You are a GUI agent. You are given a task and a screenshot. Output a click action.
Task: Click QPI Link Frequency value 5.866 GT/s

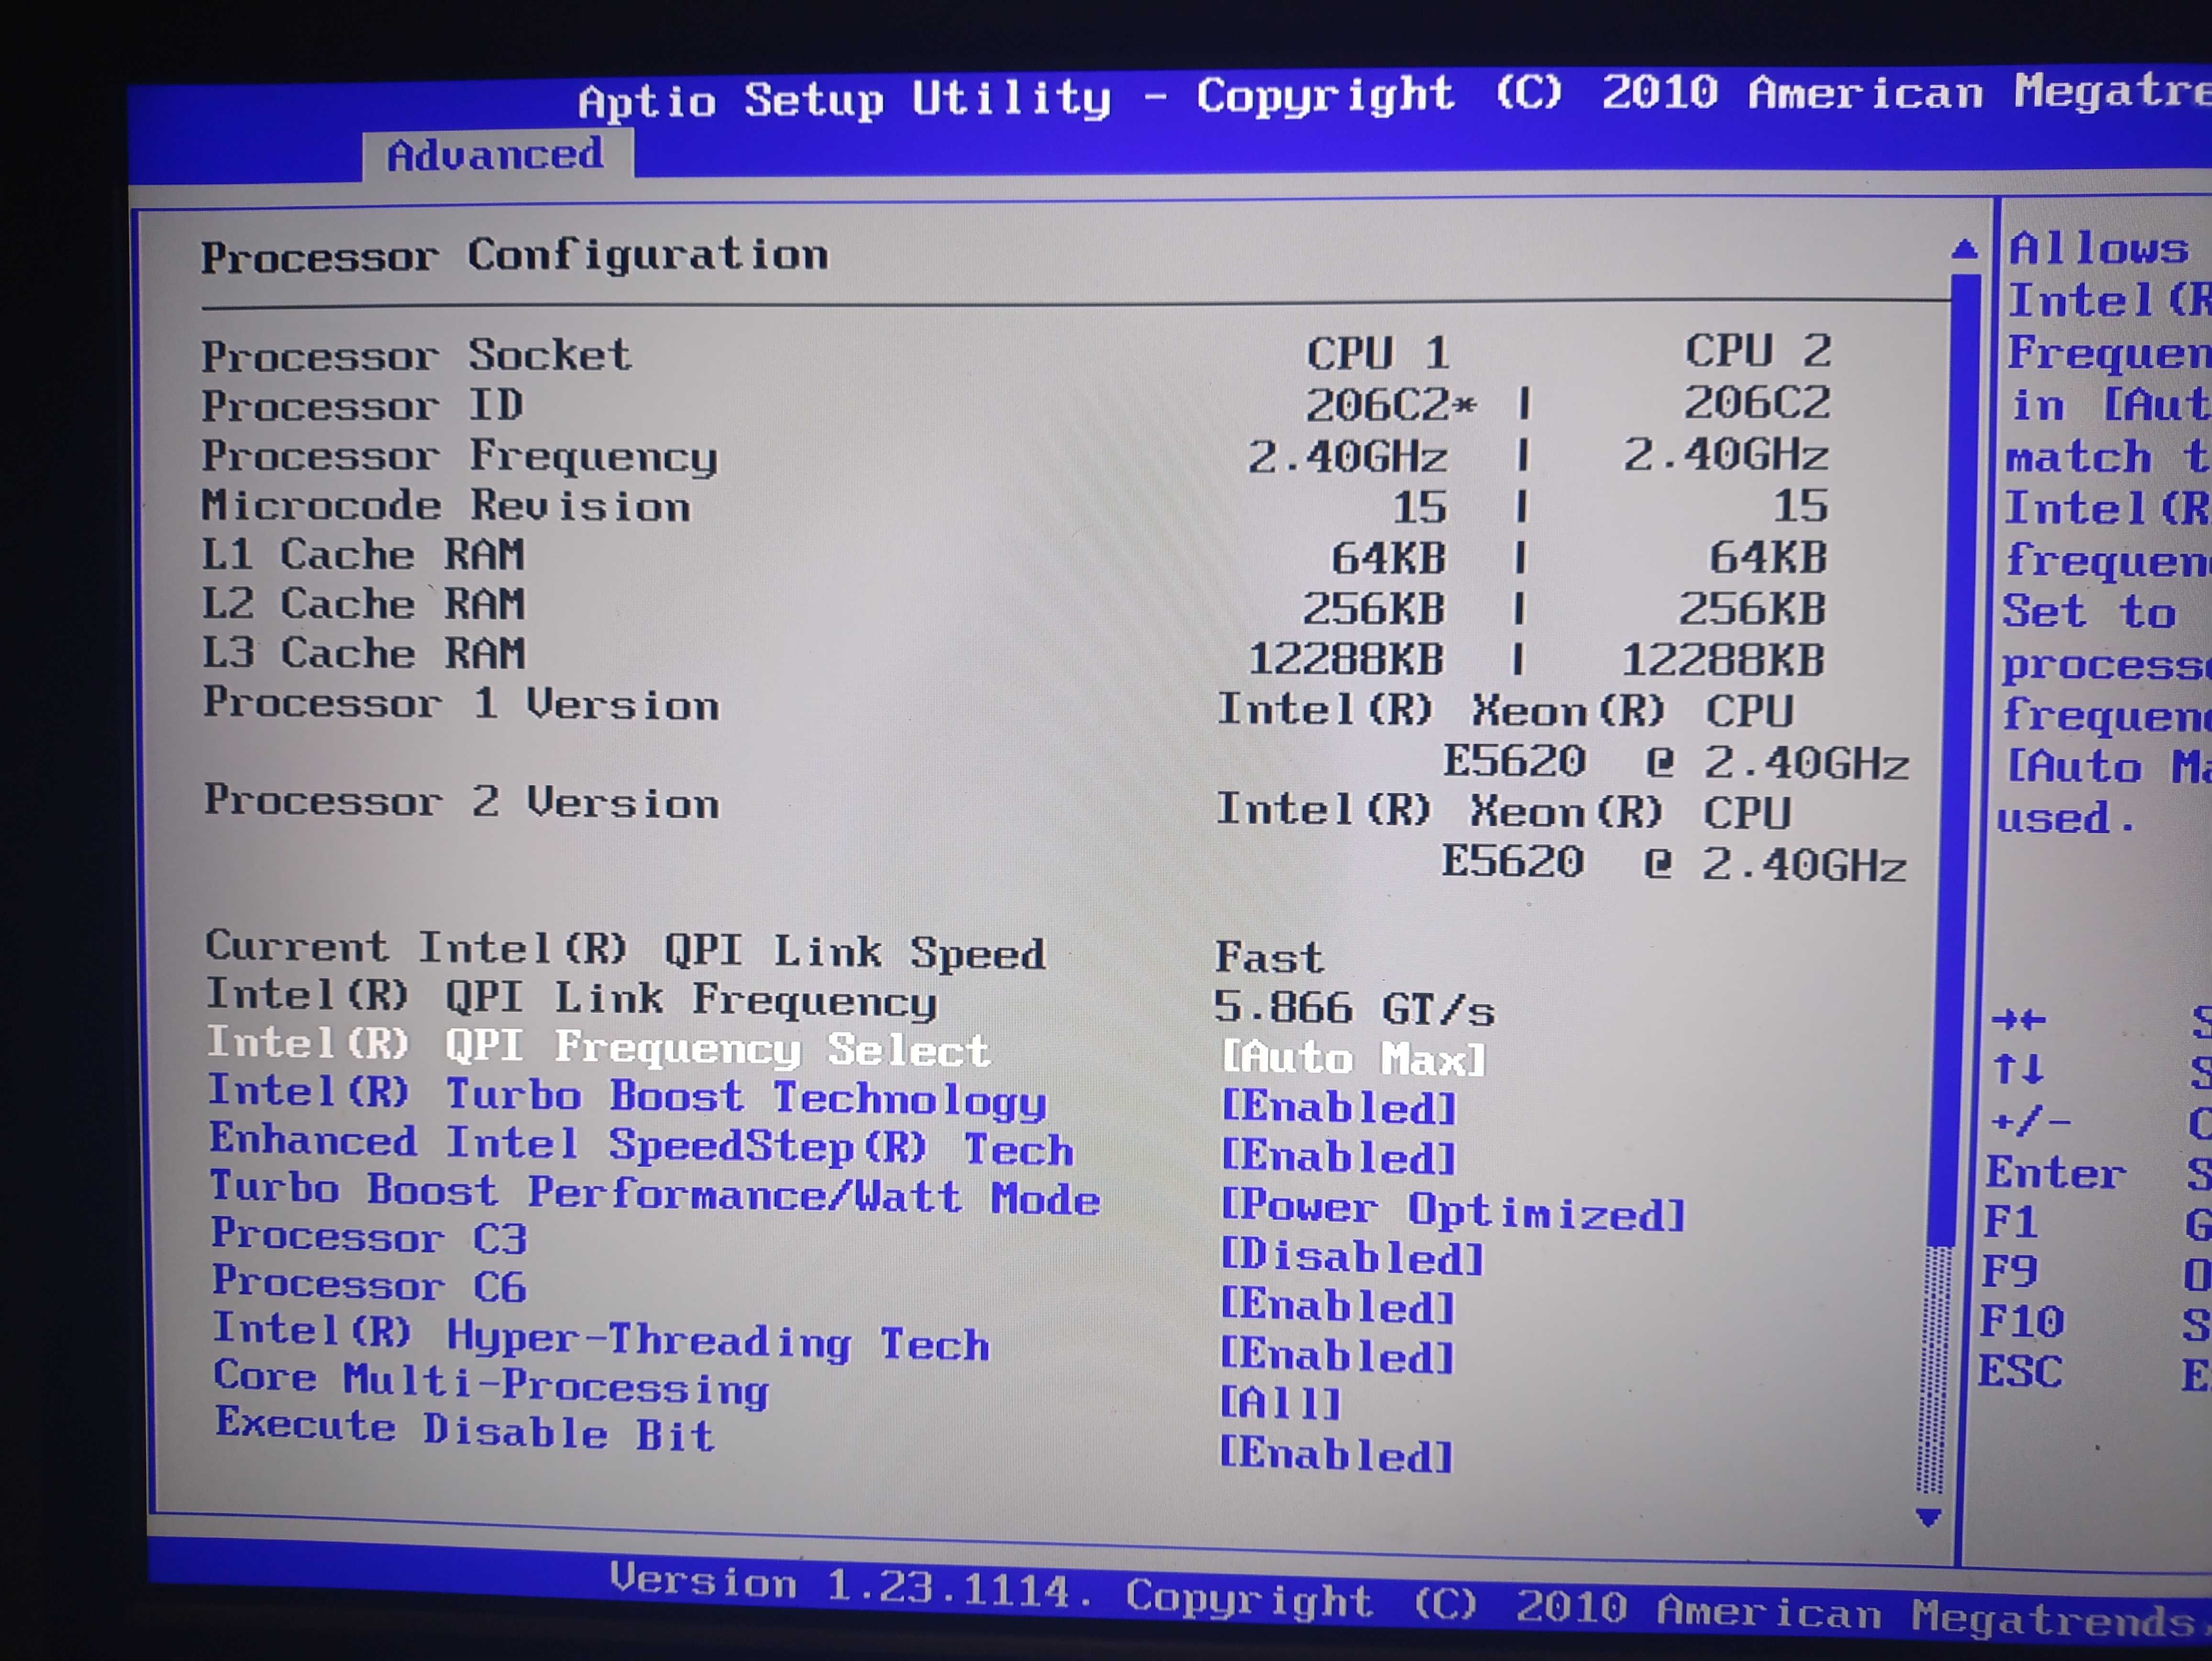click(1355, 1008)
